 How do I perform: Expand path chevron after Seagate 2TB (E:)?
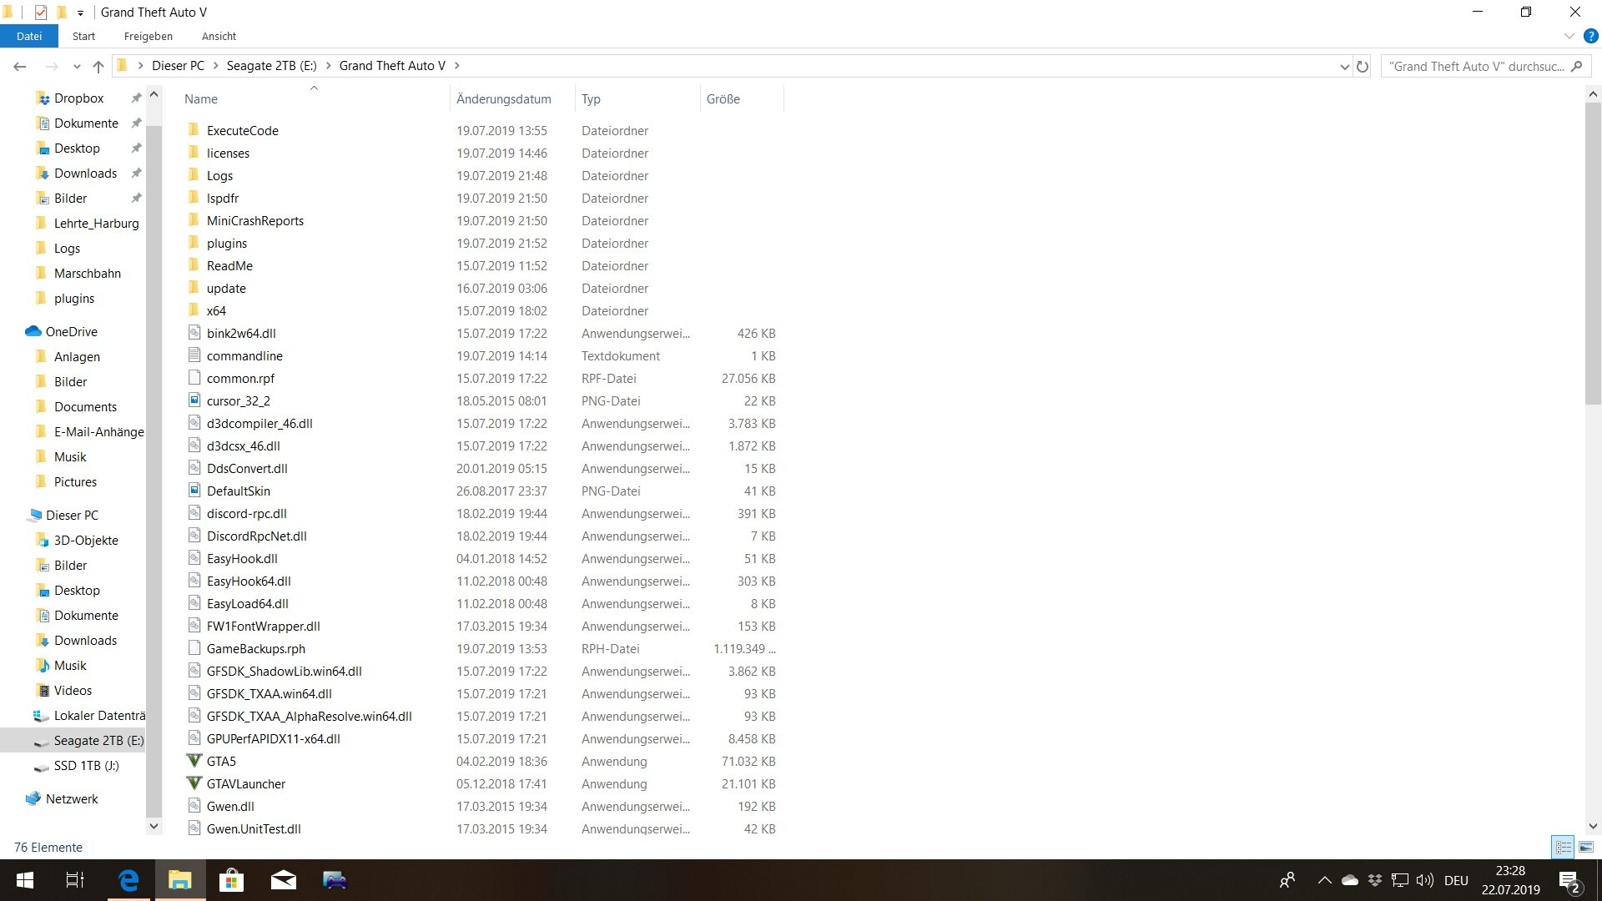coord(328,66)
